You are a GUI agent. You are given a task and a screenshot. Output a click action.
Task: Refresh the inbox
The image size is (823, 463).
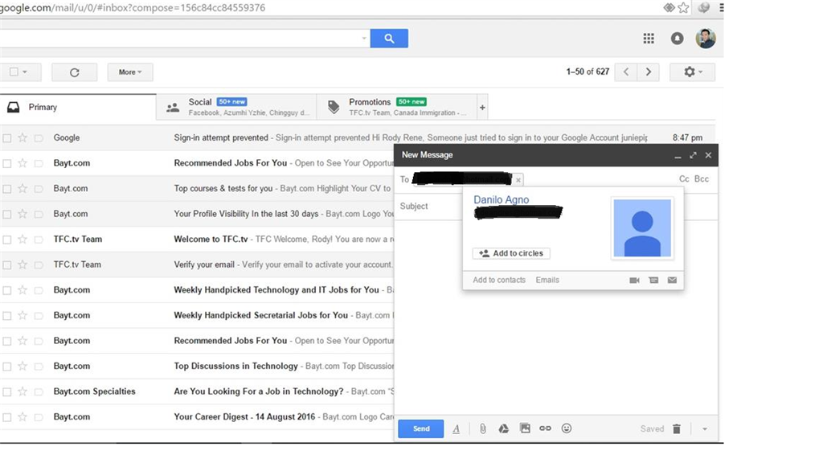75,72
